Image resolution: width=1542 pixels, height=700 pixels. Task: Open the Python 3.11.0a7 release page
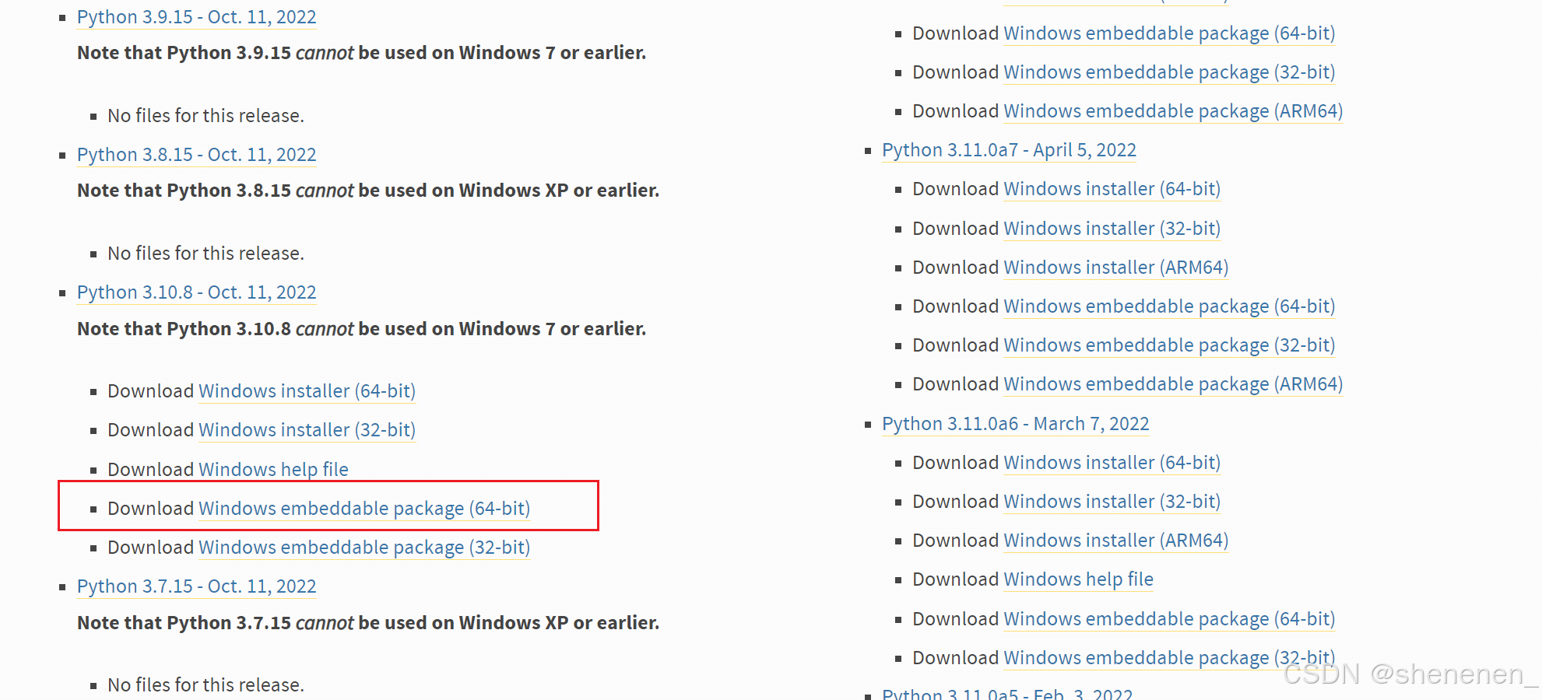(x=1008, y=149)
